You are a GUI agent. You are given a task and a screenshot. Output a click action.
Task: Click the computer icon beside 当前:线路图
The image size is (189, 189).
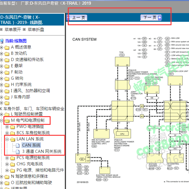pos(2,41)
